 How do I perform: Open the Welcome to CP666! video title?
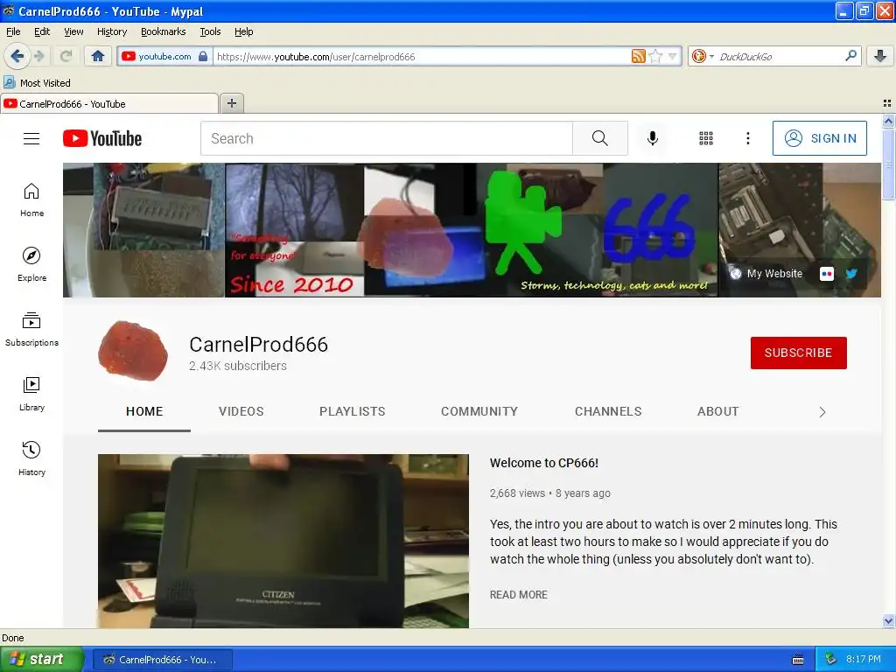(x=543, y=463)
